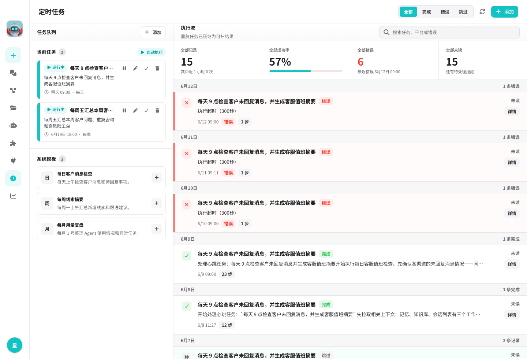This screenshot has height=359, width=527.
Task: Pause the 每周五汇总本周客 task
Action: (x=124, y=111)
